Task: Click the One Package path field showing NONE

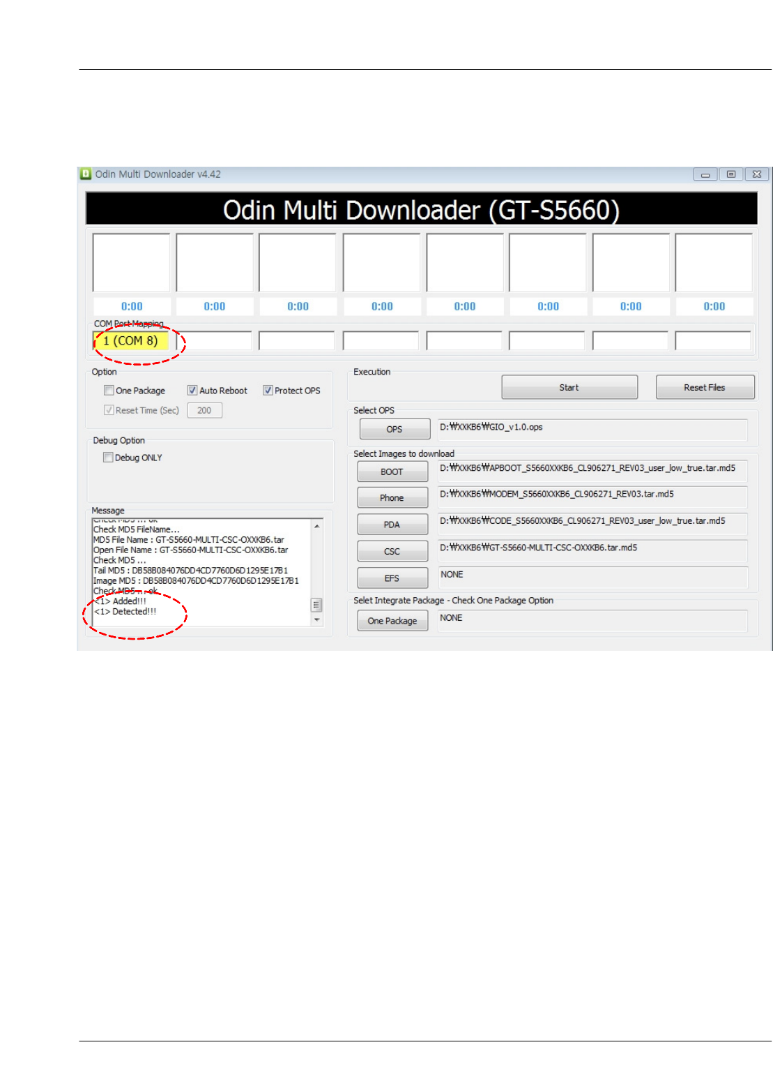Action: click(592, 621)
